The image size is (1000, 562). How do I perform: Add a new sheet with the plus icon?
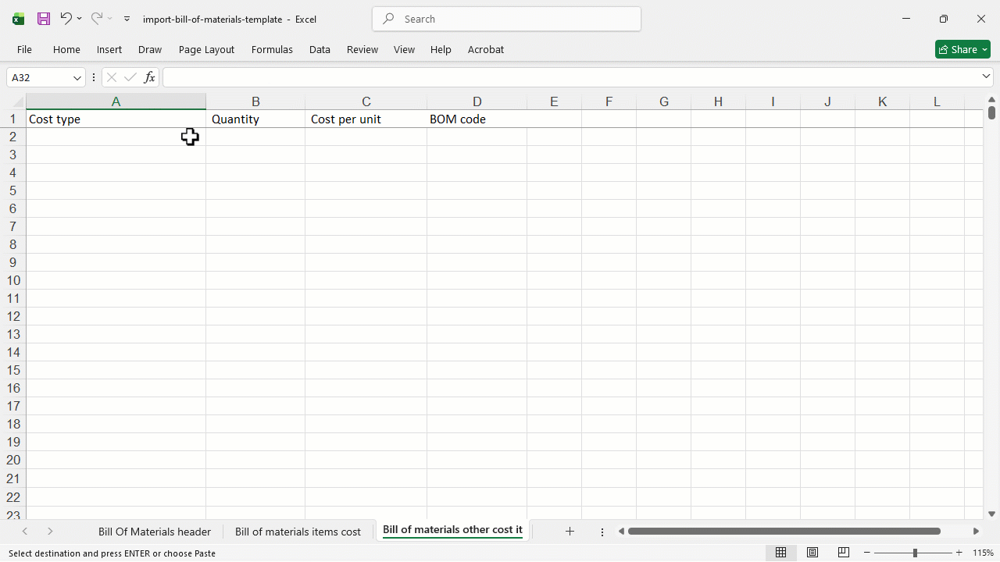coord(570,532)
